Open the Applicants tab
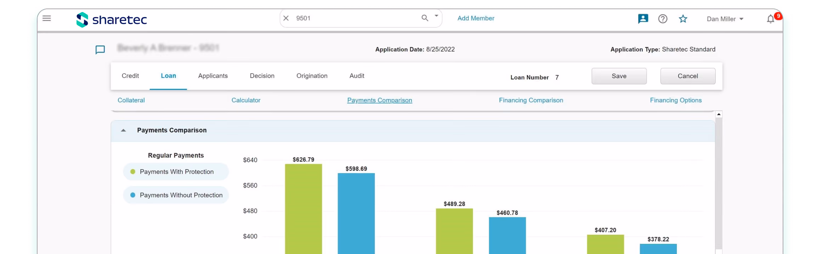This screenshot has width=828, height=254. [213, 76]
